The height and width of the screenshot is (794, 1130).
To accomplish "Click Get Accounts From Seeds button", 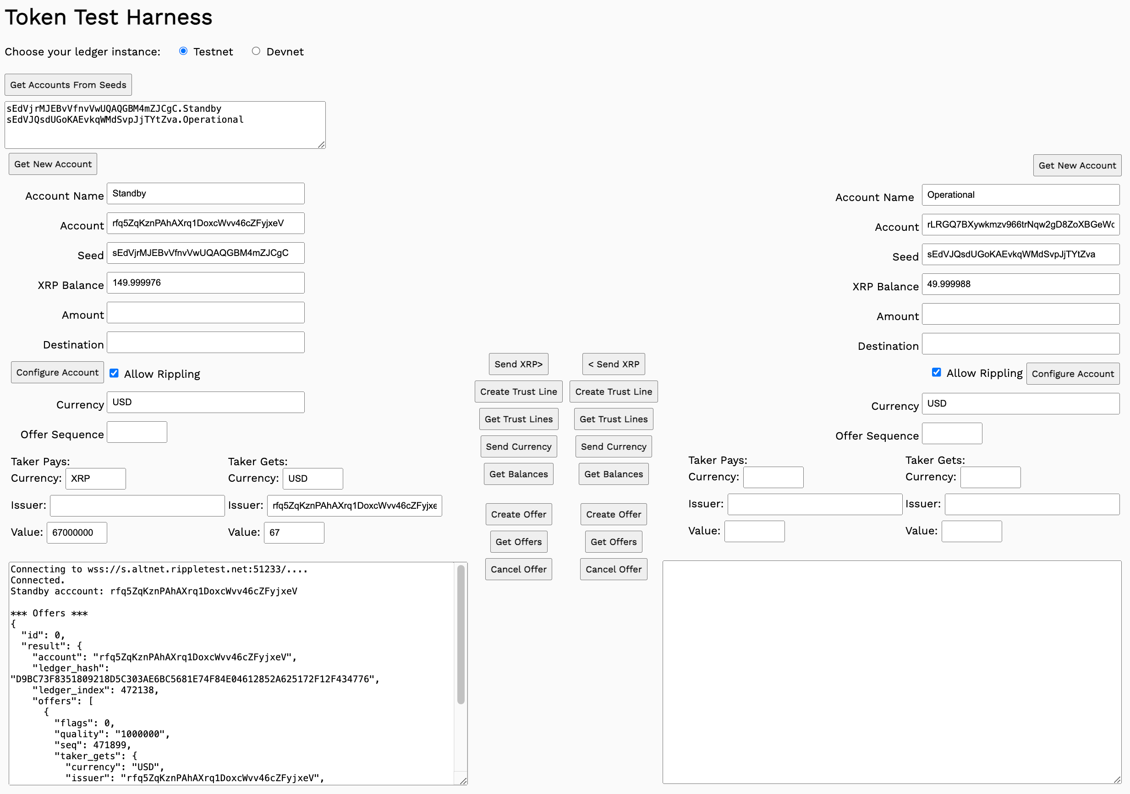I will pos(68,85).
